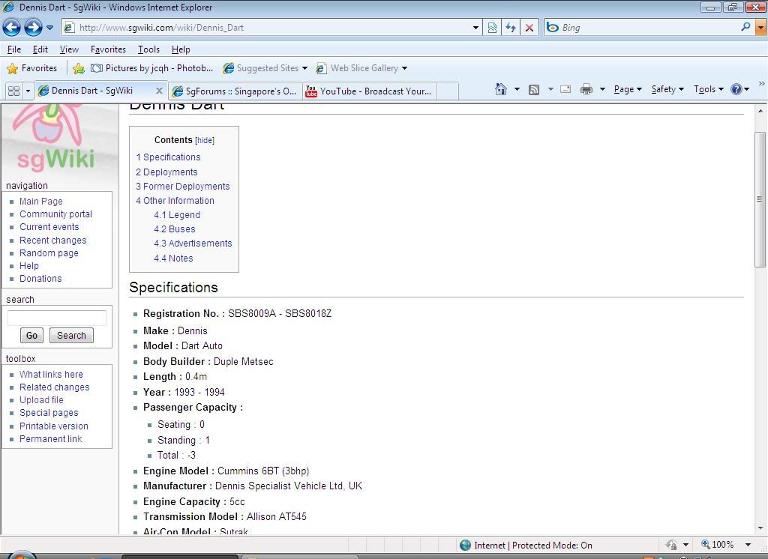This screenshot has height=559, width=768.
Task: Open Quick Tabs grid view icon
Action: 13,91
